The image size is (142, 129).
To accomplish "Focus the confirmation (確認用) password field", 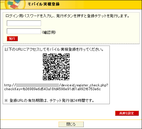I will click(24, 31).
